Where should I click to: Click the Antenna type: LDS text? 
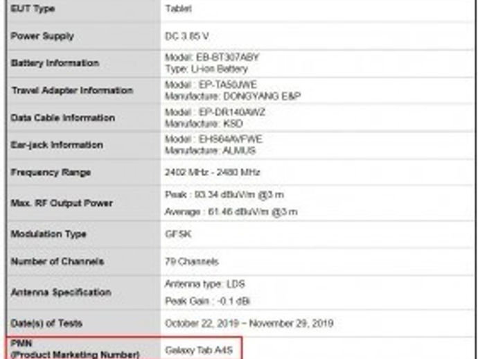coord(205,284)
